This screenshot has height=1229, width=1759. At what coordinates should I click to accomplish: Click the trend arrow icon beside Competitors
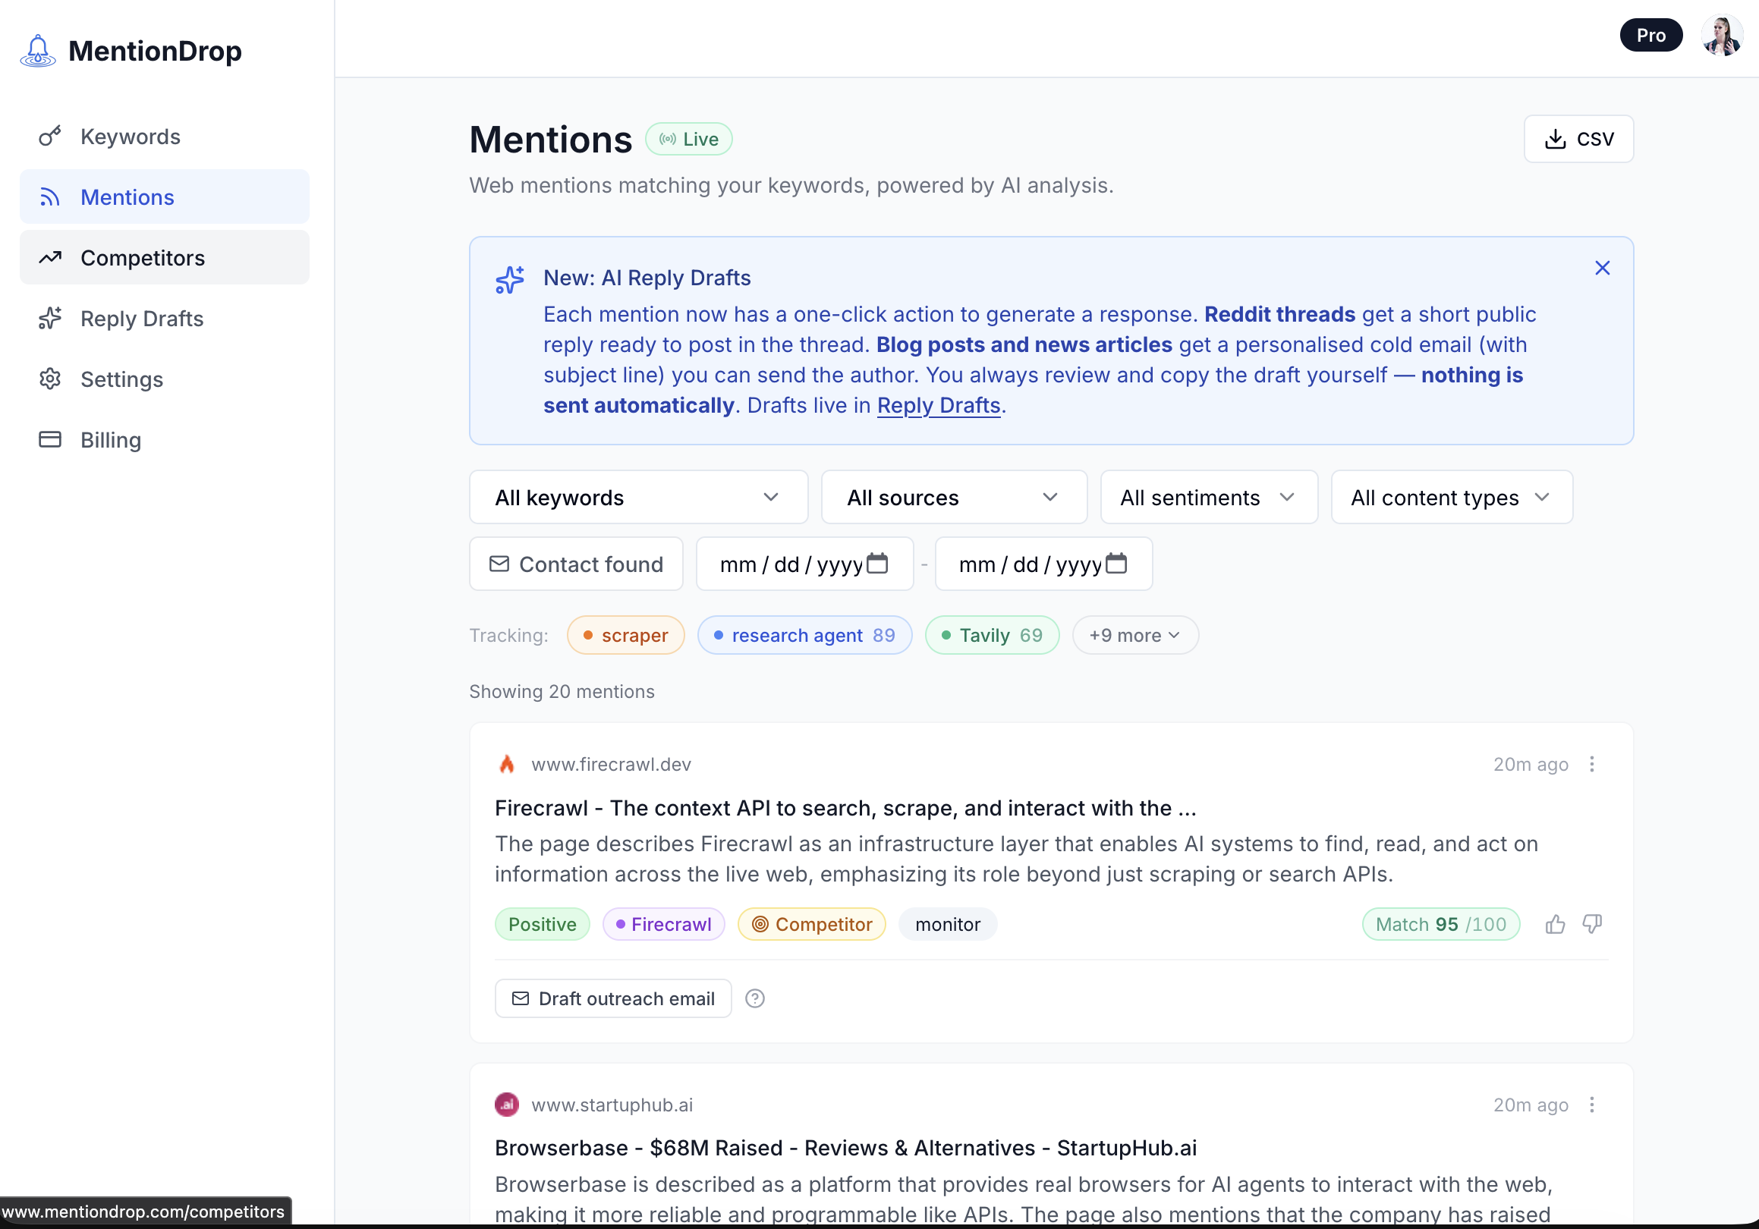click(50, 257)
